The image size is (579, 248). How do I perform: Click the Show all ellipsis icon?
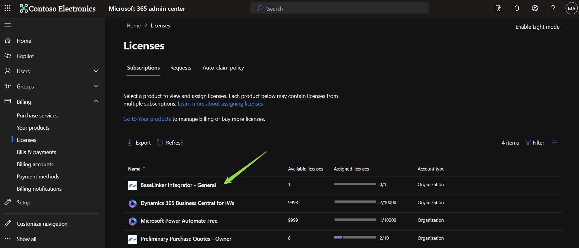tap(8, 239)
